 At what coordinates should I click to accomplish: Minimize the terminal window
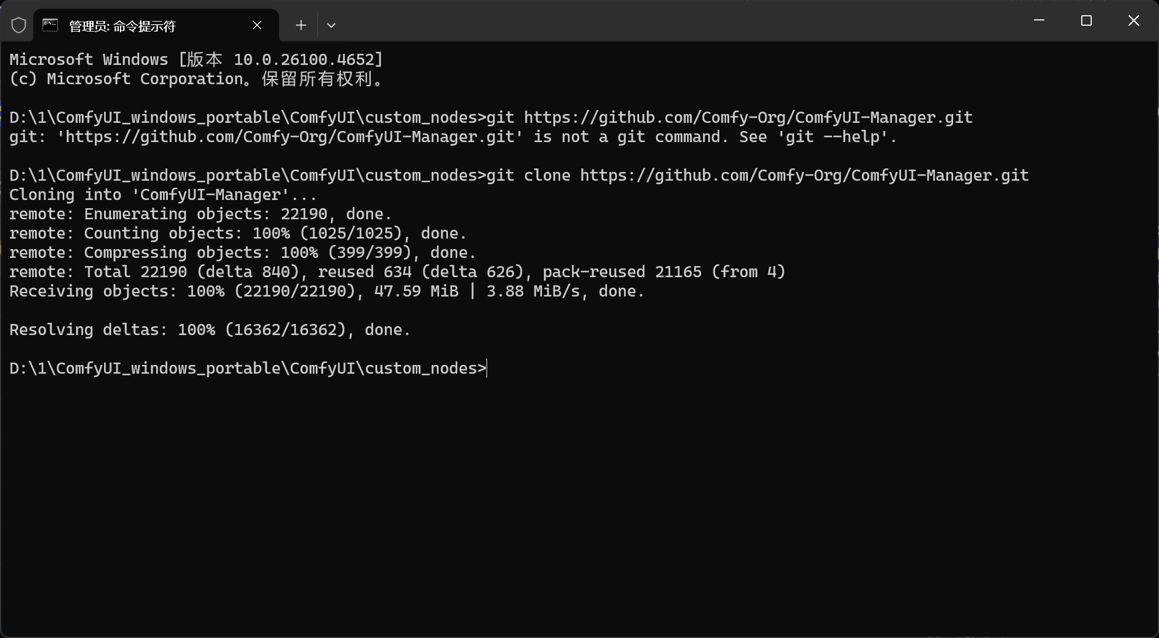pyautogui.click(x=1039, y=20)
